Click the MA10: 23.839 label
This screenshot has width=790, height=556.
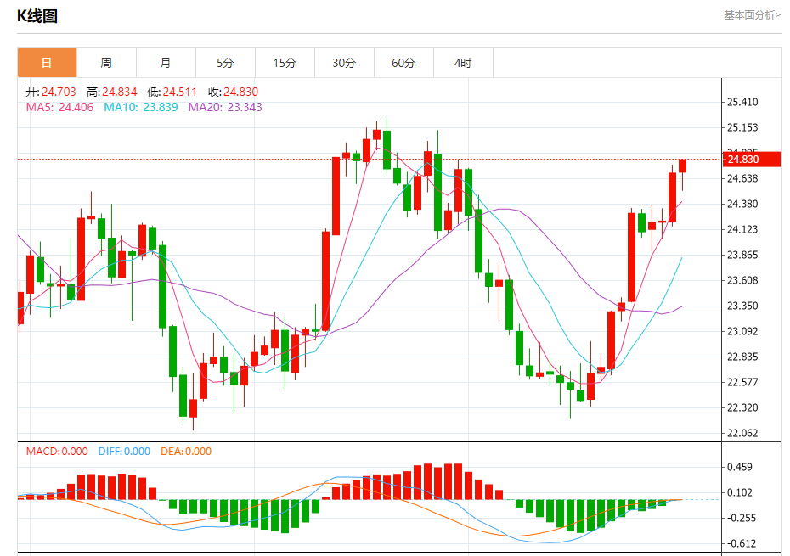pos(140,107)
